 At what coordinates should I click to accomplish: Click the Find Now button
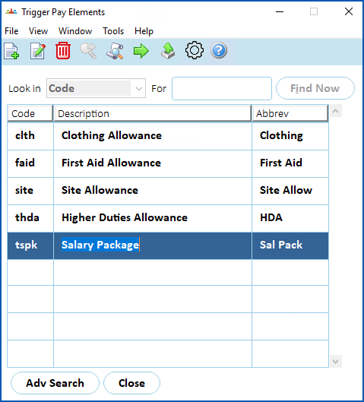pyautogui.click(x=315, y=88)
